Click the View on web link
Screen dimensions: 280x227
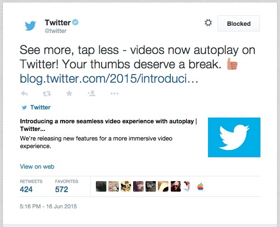click(37, 166)
